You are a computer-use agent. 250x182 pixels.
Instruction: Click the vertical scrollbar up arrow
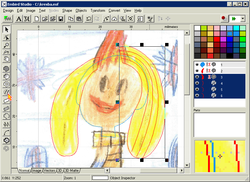click(187, 33)
